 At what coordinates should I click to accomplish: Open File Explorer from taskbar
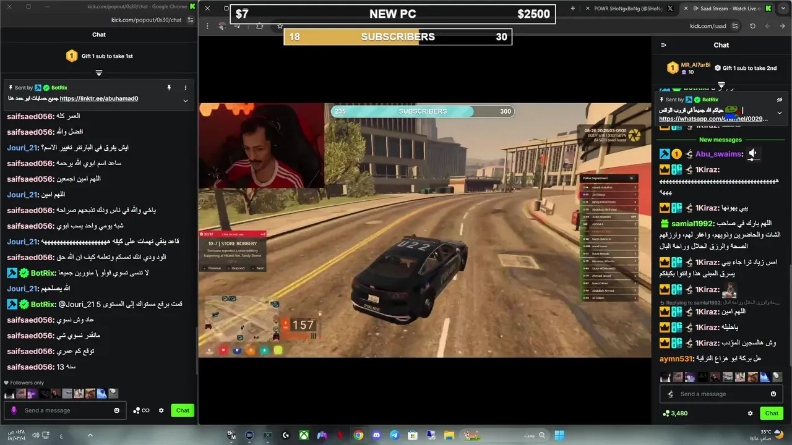coord(449,435)
